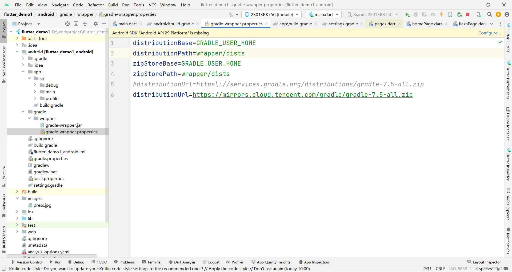This screenshot has width=512, height=272.
Task: Open Resource Manager side tab
Action: coord(4,64)
